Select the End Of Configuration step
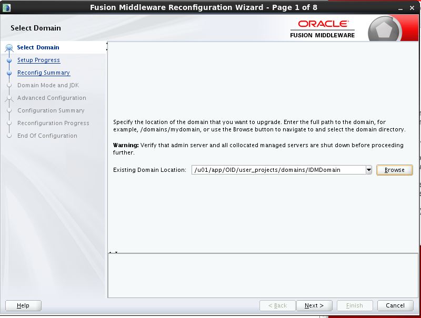The image size is (421, 318). coord(47,136)
